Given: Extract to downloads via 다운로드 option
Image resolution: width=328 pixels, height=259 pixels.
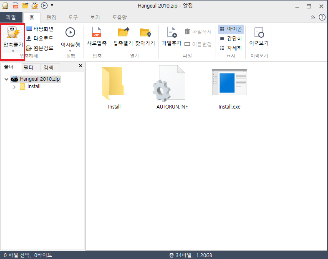Looking at the screenshot, I should (39, 37).
